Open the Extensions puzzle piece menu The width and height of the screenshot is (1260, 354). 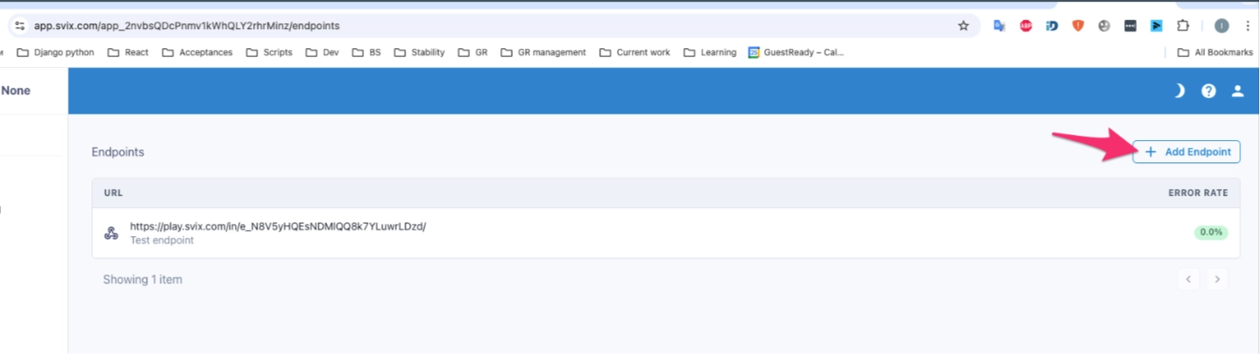point(1183,26)
